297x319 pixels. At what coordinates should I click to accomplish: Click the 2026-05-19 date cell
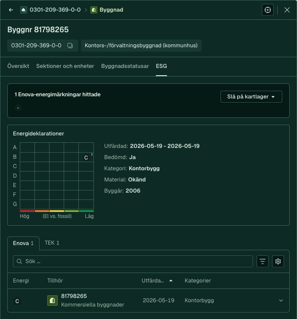[158, 300]
